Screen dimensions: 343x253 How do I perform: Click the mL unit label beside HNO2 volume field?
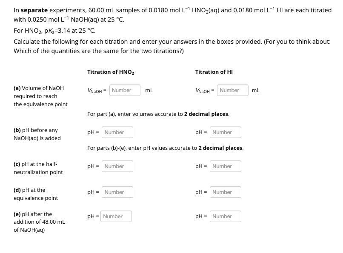pyautogui.click(x=148, y=90)
